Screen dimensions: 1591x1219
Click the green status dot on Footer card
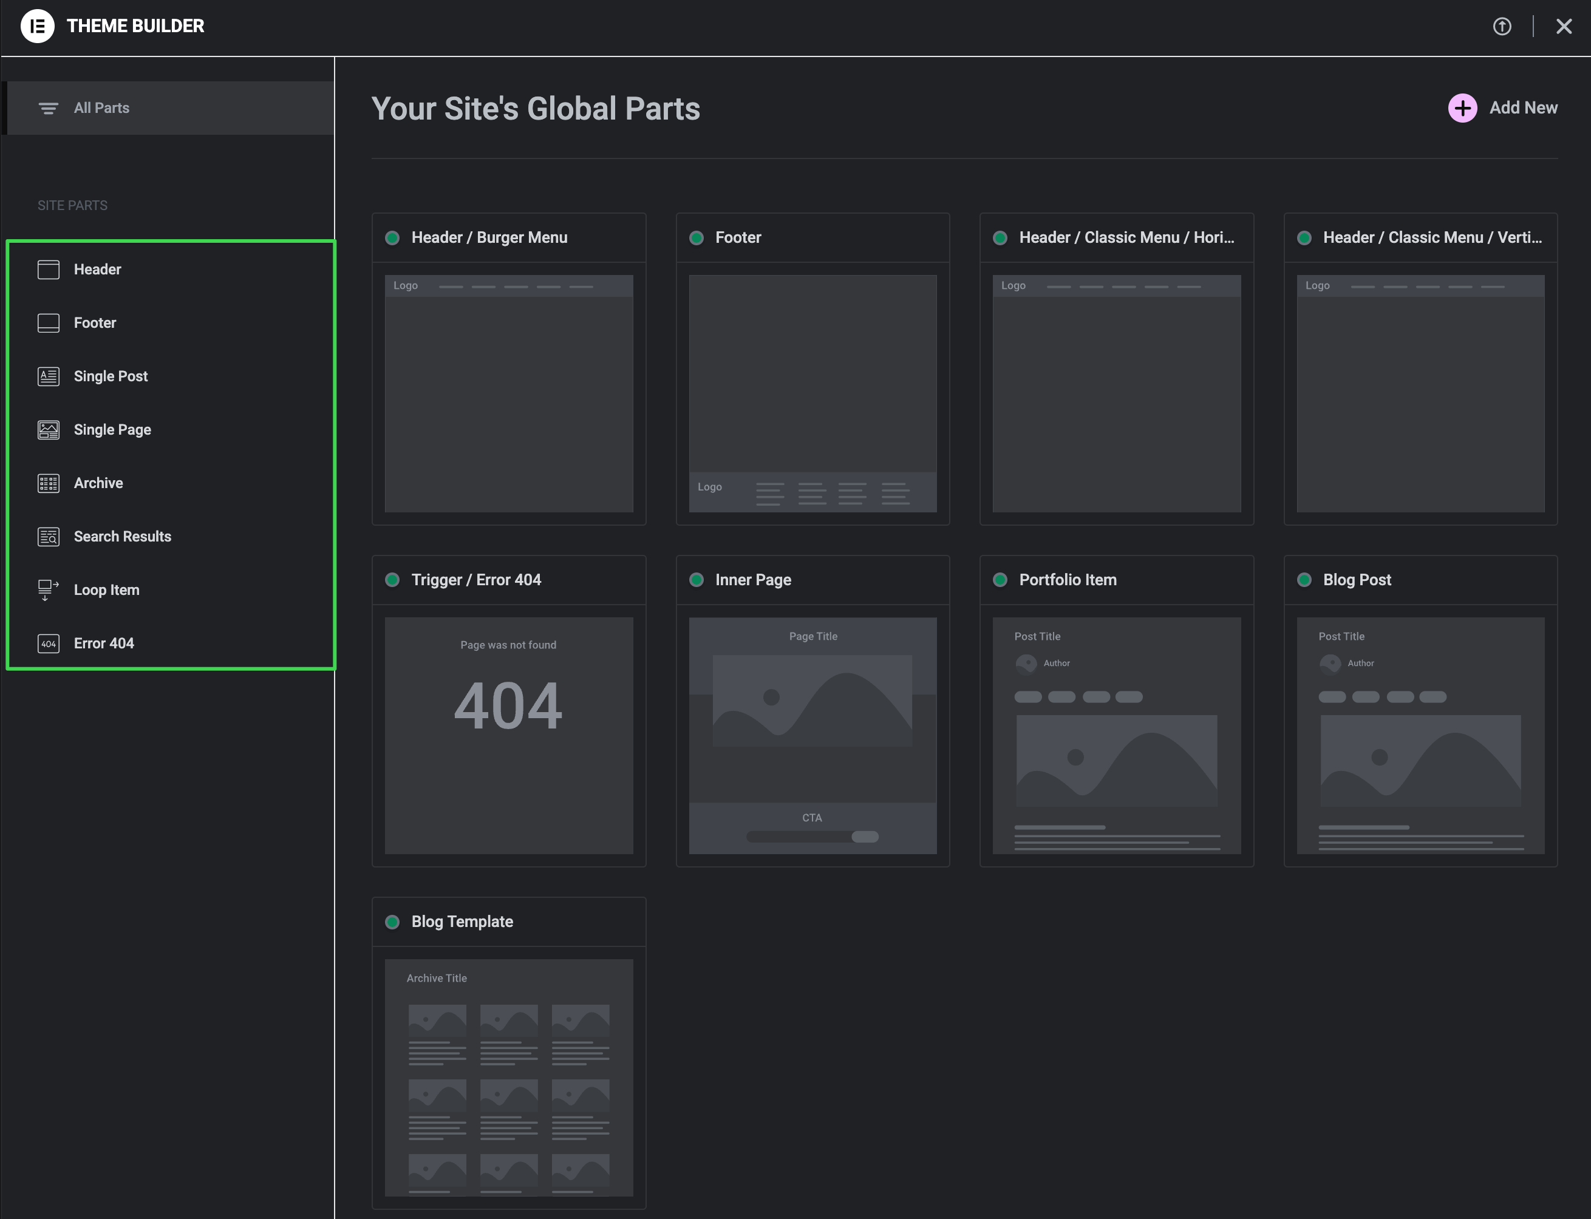(696, 238)
